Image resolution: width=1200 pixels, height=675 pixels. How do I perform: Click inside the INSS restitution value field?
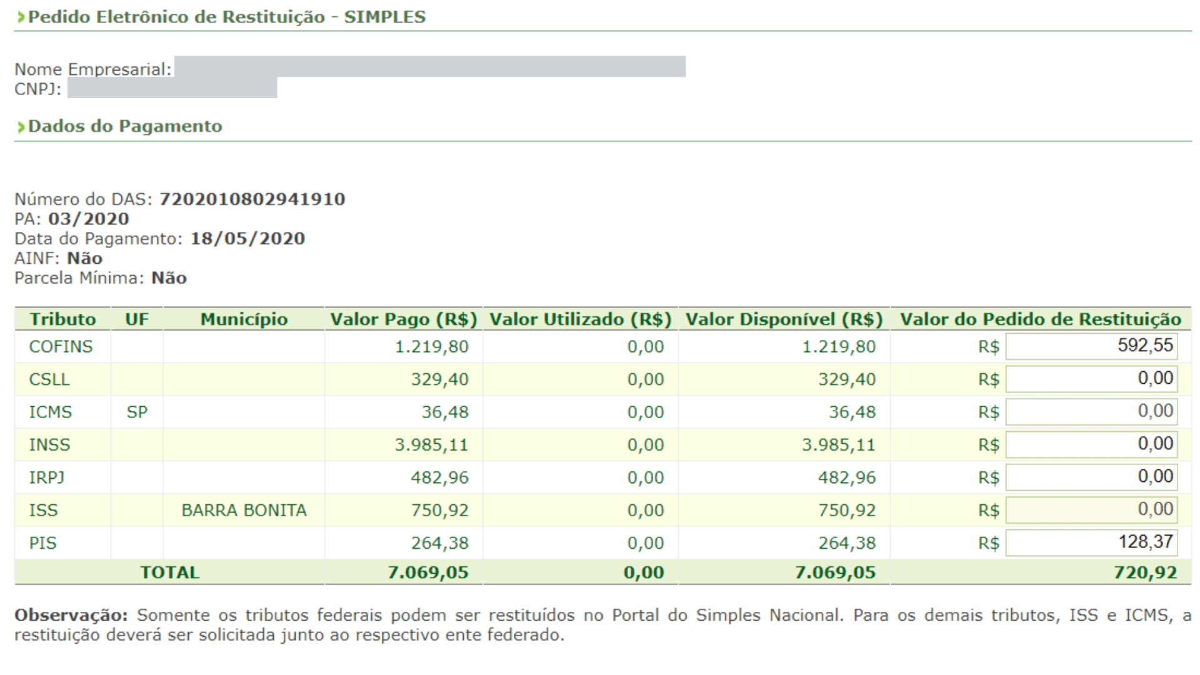click(1090, 444)
